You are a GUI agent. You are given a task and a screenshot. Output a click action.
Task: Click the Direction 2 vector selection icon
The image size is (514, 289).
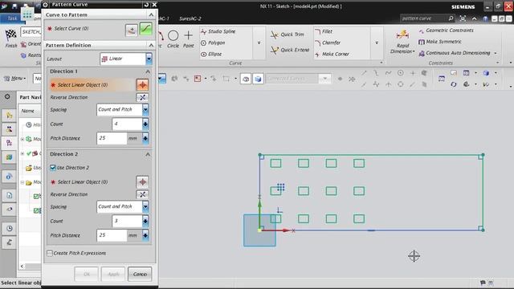tap(142, 182)
